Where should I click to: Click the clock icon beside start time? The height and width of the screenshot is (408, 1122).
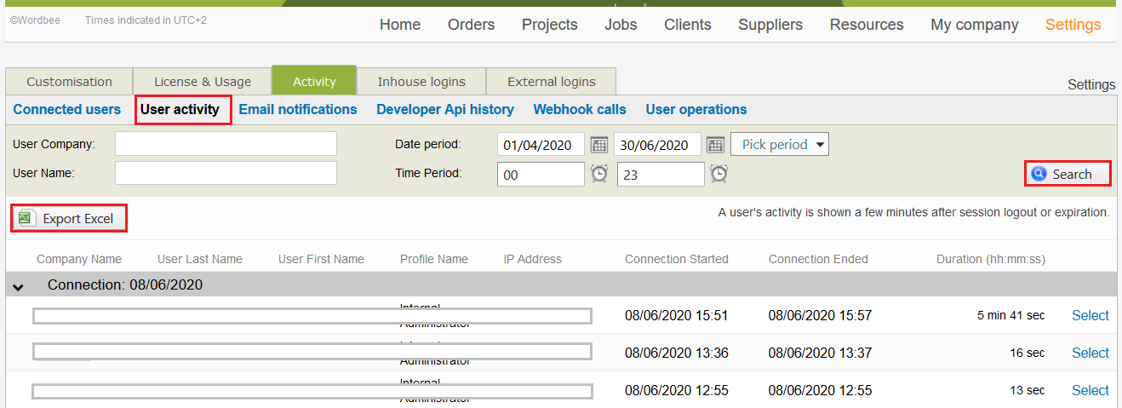[x=599, y=174]
